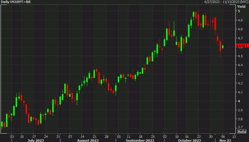Click the last green candlestick near 06 November
The height and width of the screenshot is (142, 249).
[223, 47]
